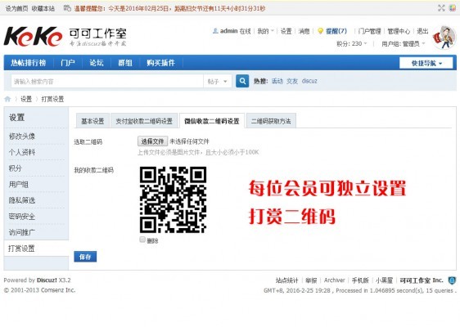Select 访问推广 in settings sidebar
The width and height of the screenshot is (460, 327).
click(x=22, y=233)
